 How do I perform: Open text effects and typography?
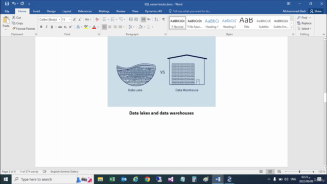tap(78, 27)
